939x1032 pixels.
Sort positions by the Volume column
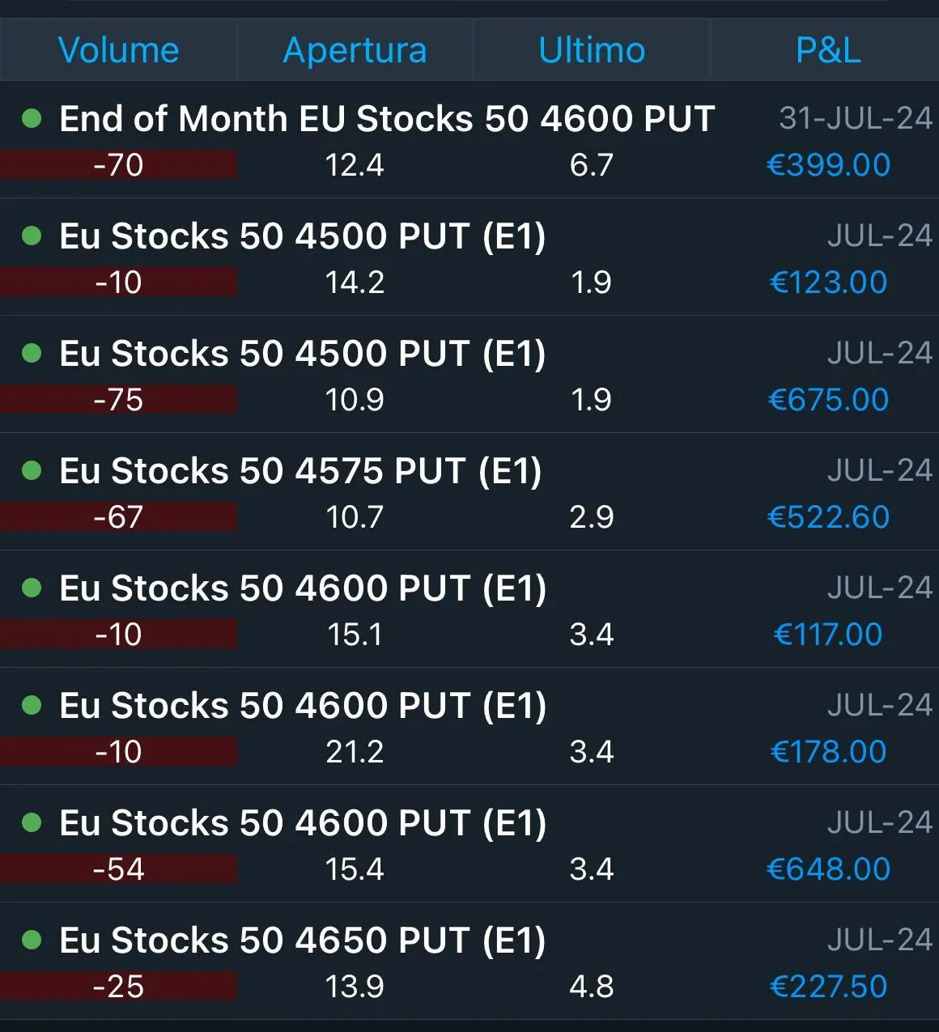coord(118,50)
